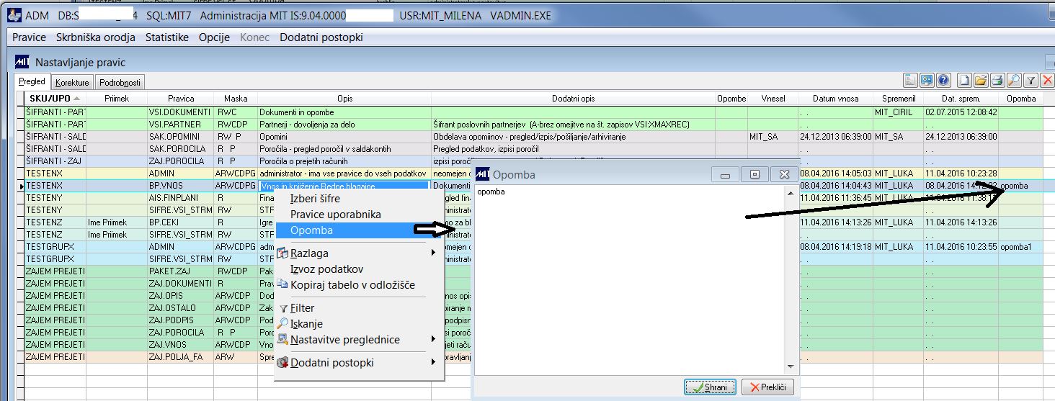Cancel the note with the Prekliči button
1055x401 pixels.
pos(768,387)
